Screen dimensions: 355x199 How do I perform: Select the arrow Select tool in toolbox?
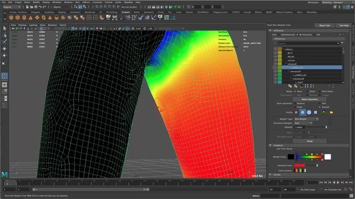click(5, 28)
